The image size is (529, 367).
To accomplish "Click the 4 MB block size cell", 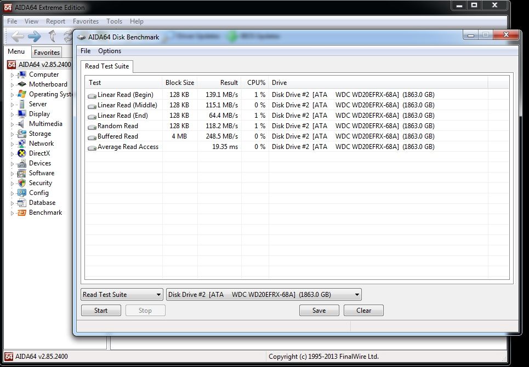I will pyautogui.click(x=179, y=136).
